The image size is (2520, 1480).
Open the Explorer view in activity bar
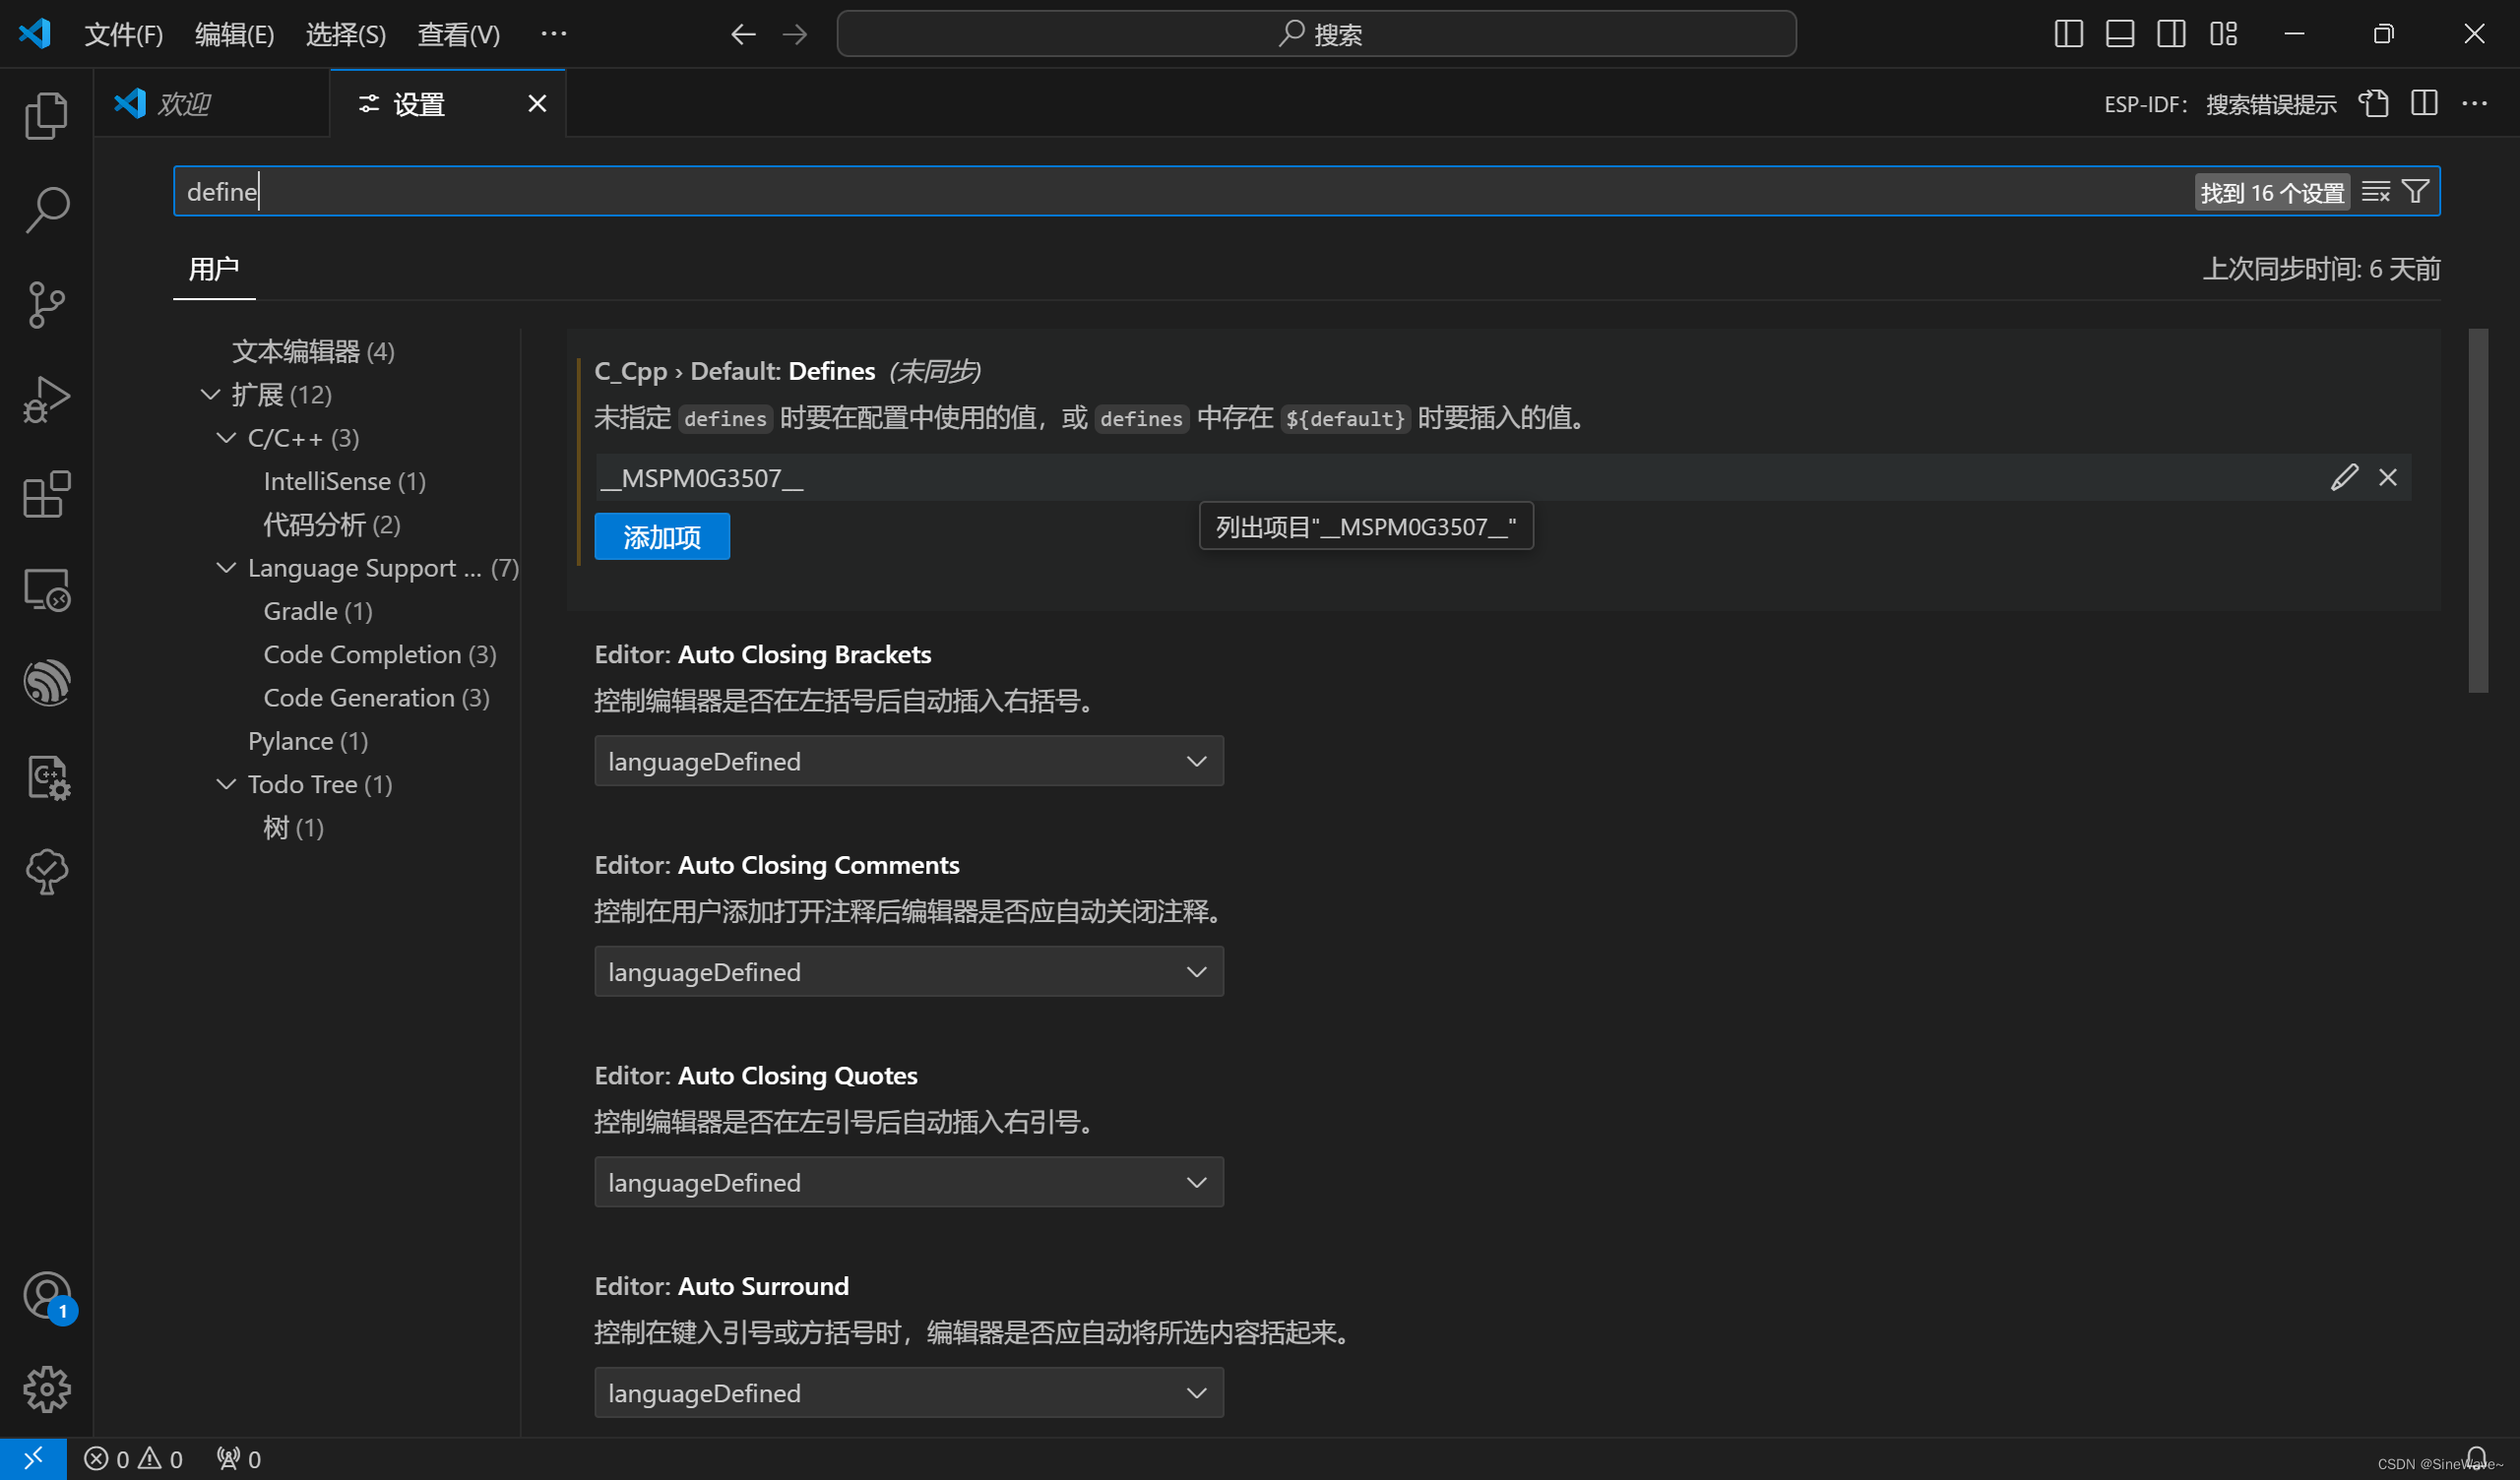(46, 115)
